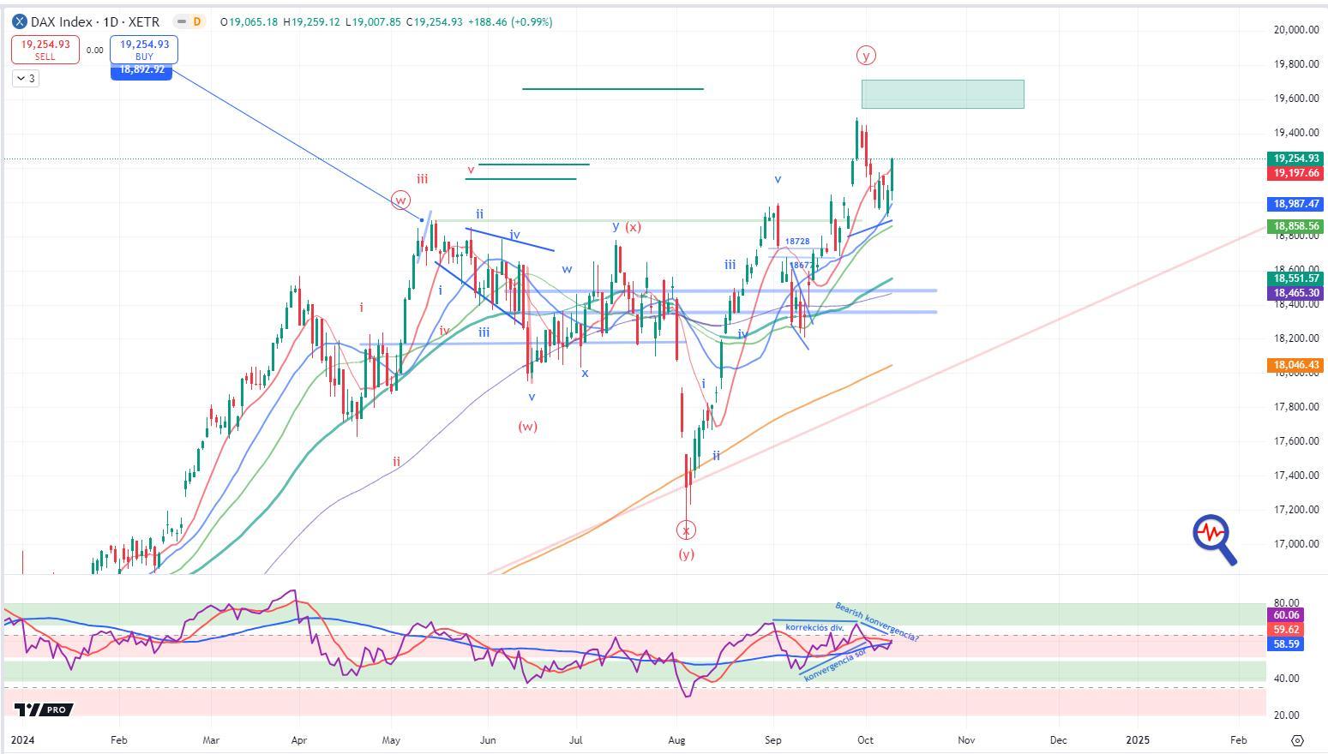Select the 18,892.92 blue price callout label
1328x754 pixels.
pos(141,70)
